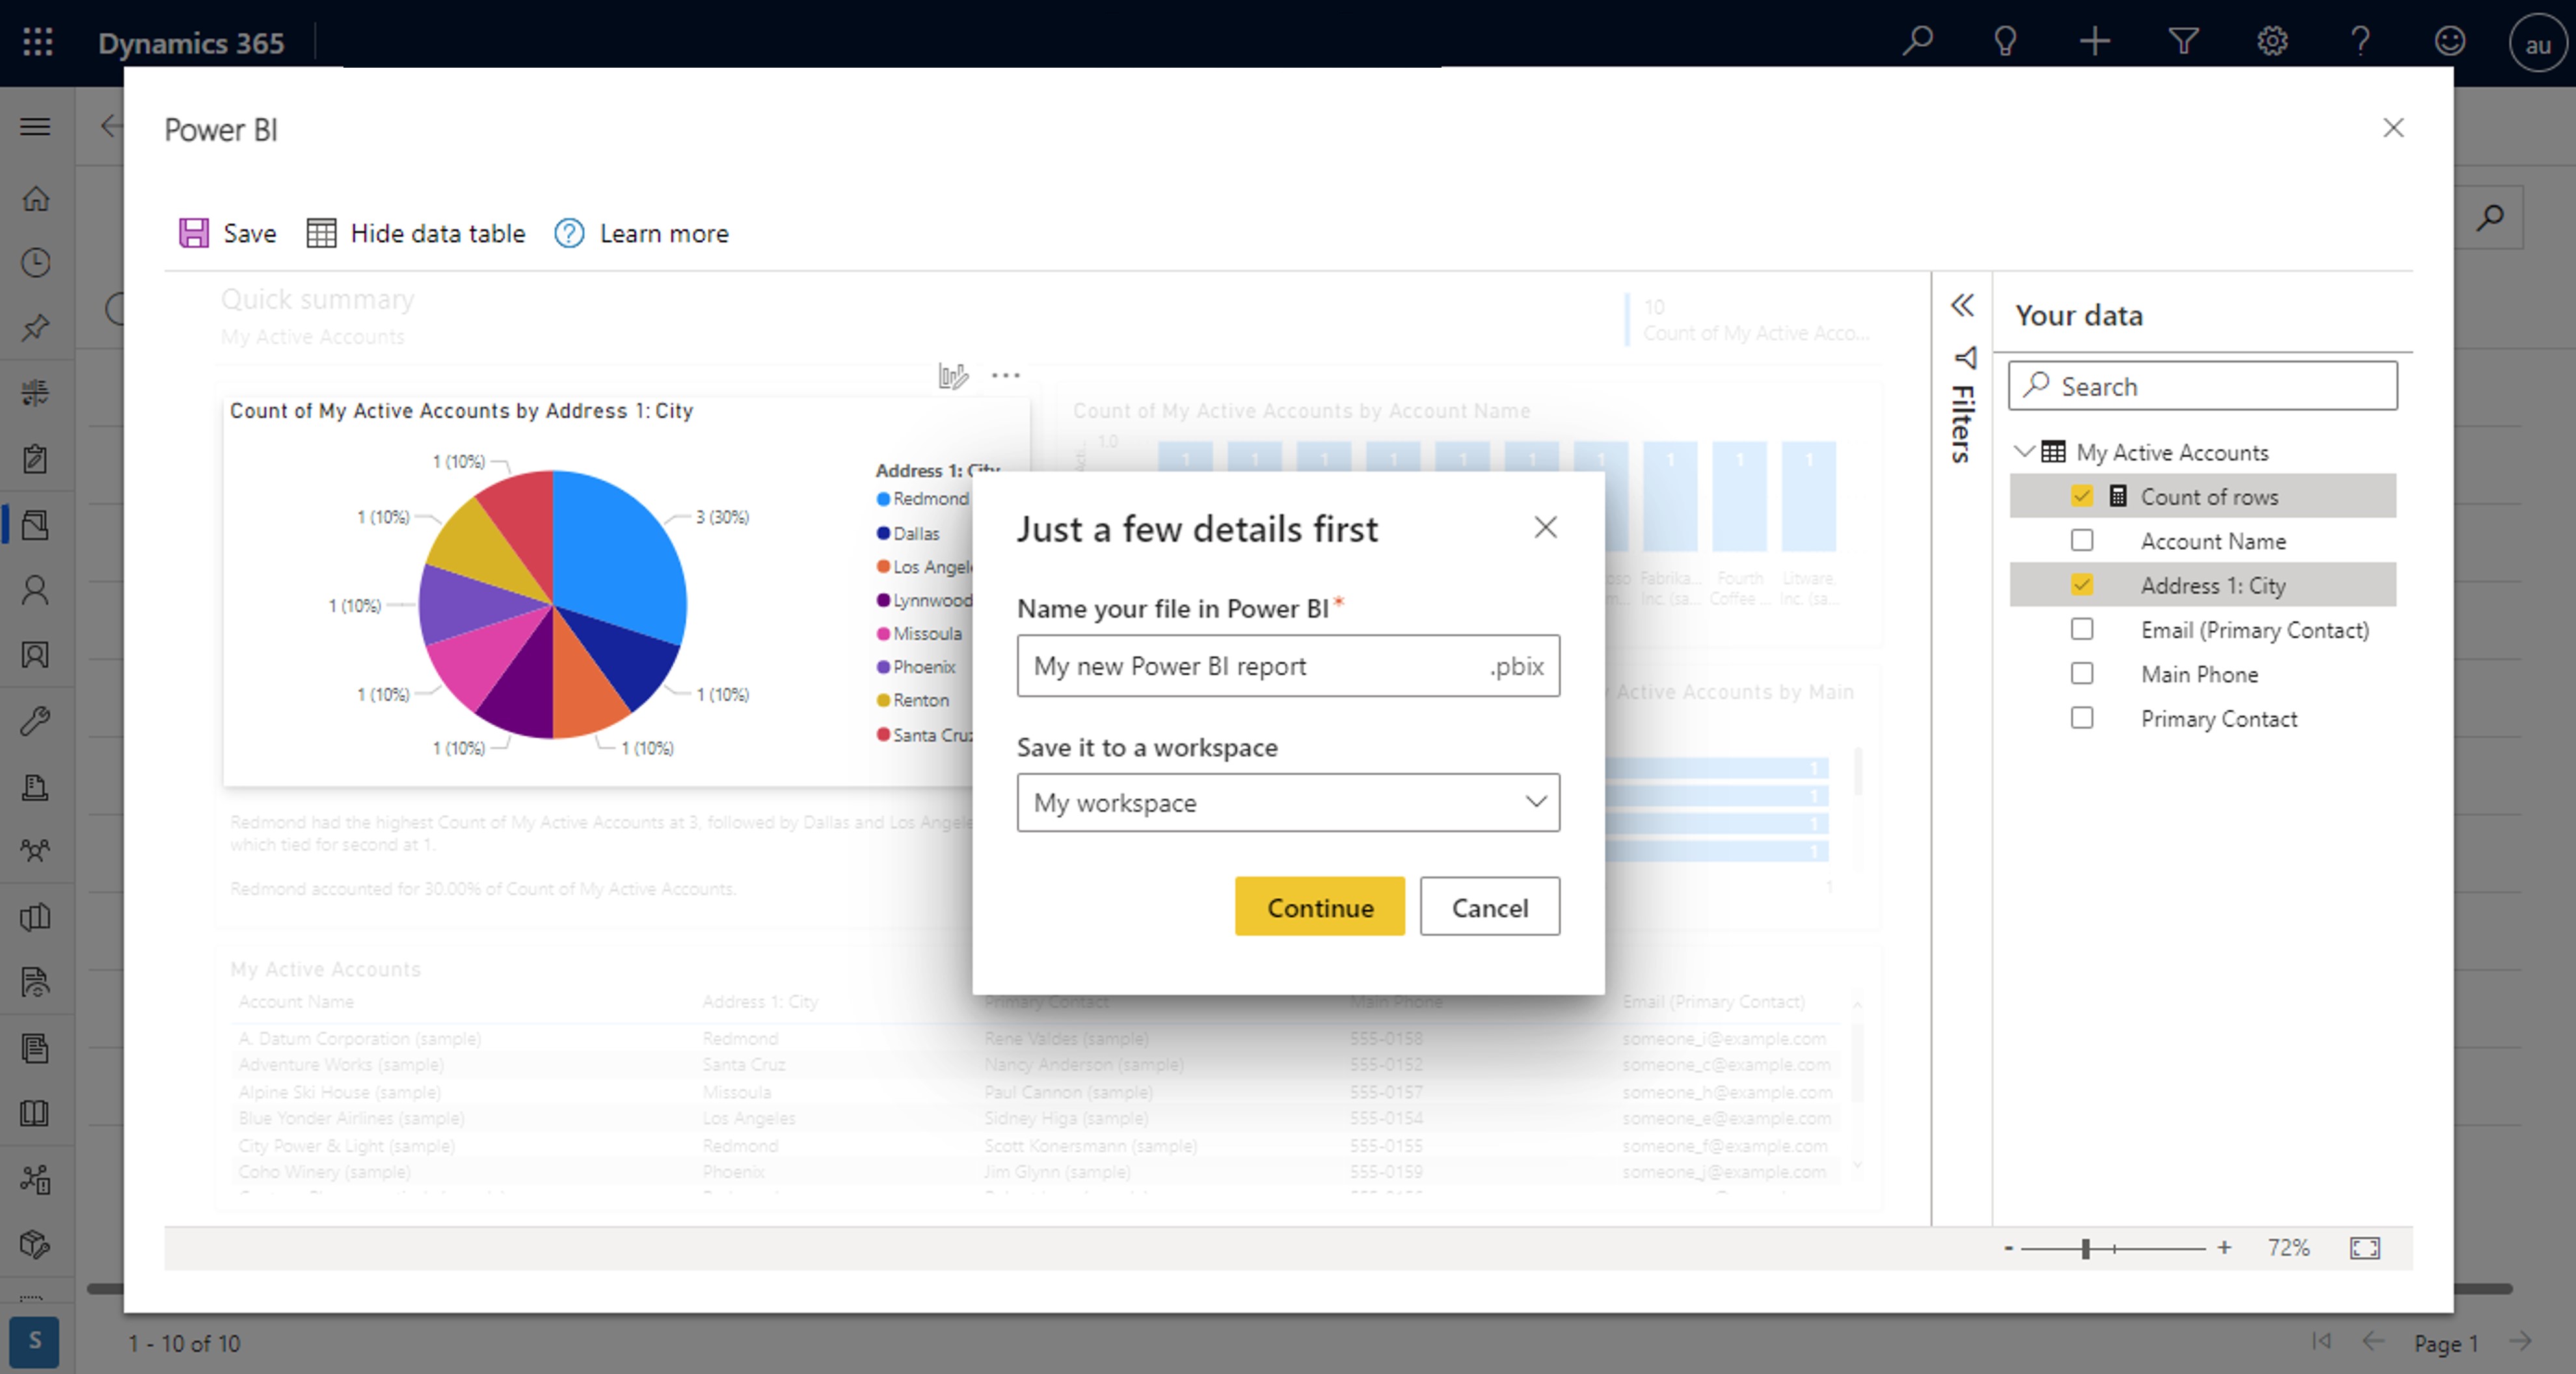Open Learn more help icon
The height and width of the screenshot is (1374, 2576).
point(569,233)
